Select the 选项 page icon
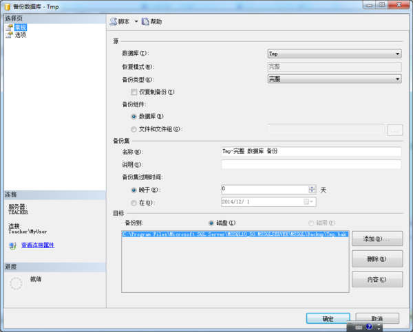The width and height of the screenshot is (413, 332). pyautogui.click(x=9, y=34)
